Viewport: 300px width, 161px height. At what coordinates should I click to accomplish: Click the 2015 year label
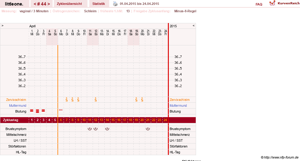[x=173, y=26]
